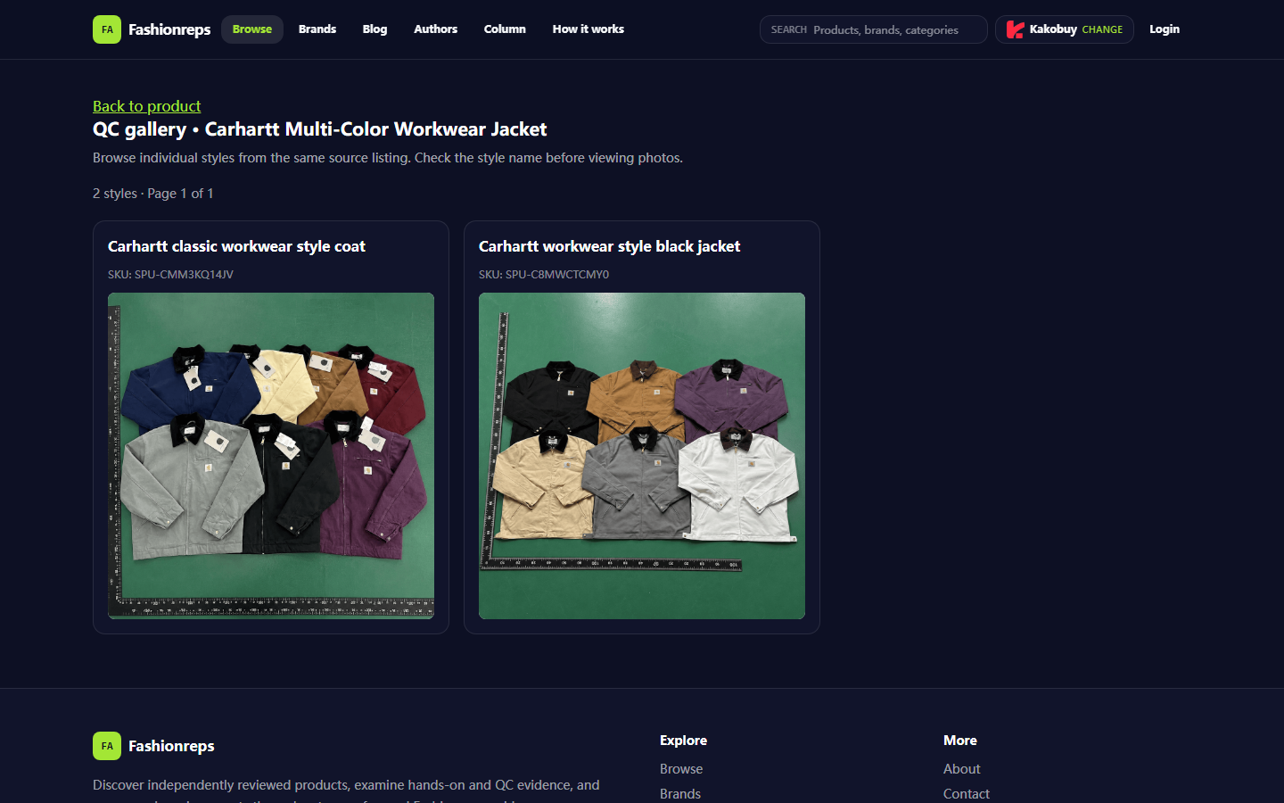This screenshot has width=1284, height=803.
Task: Select the SKU: SPU-CMM3KQ14JV text
Action: point(170,275)
